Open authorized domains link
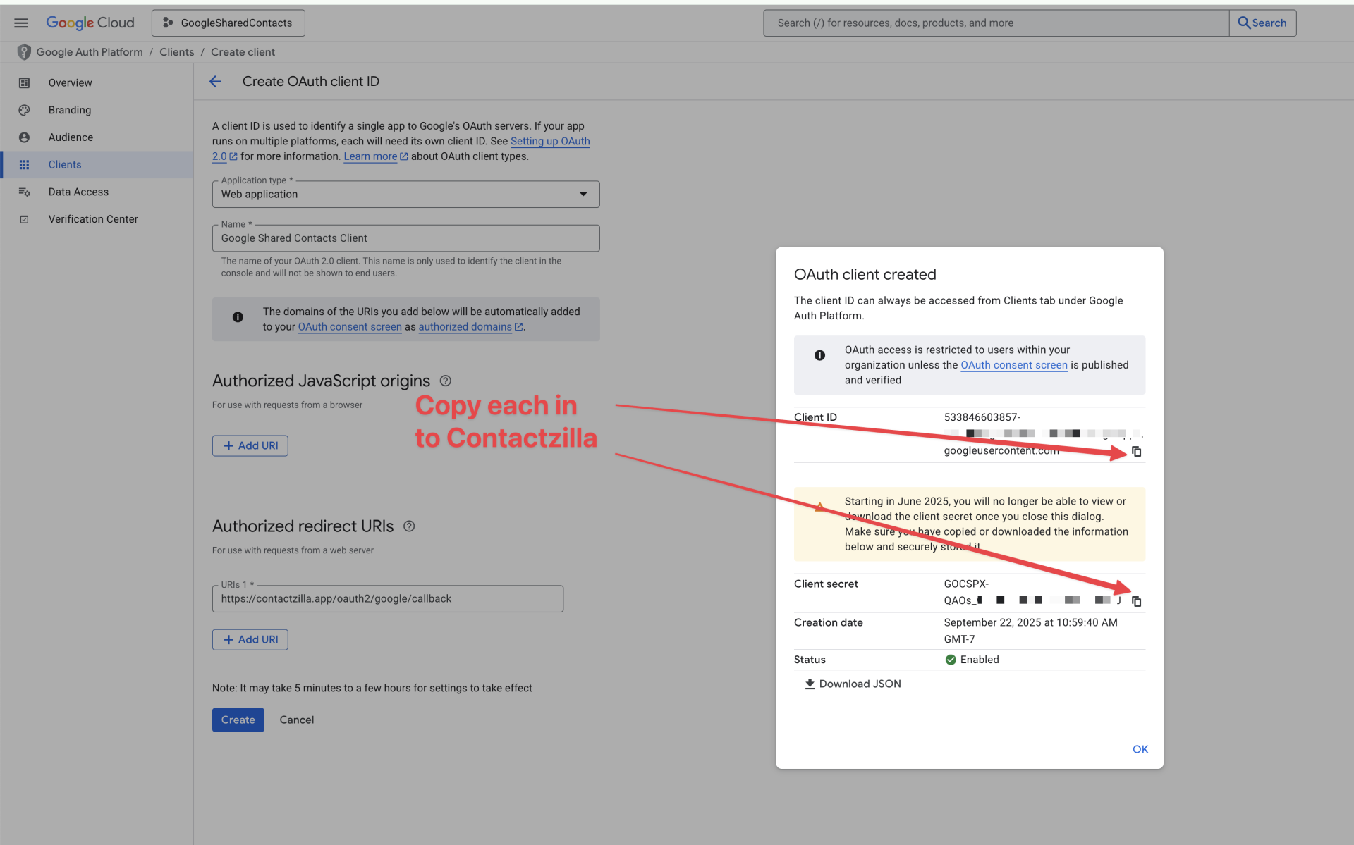 465,327
